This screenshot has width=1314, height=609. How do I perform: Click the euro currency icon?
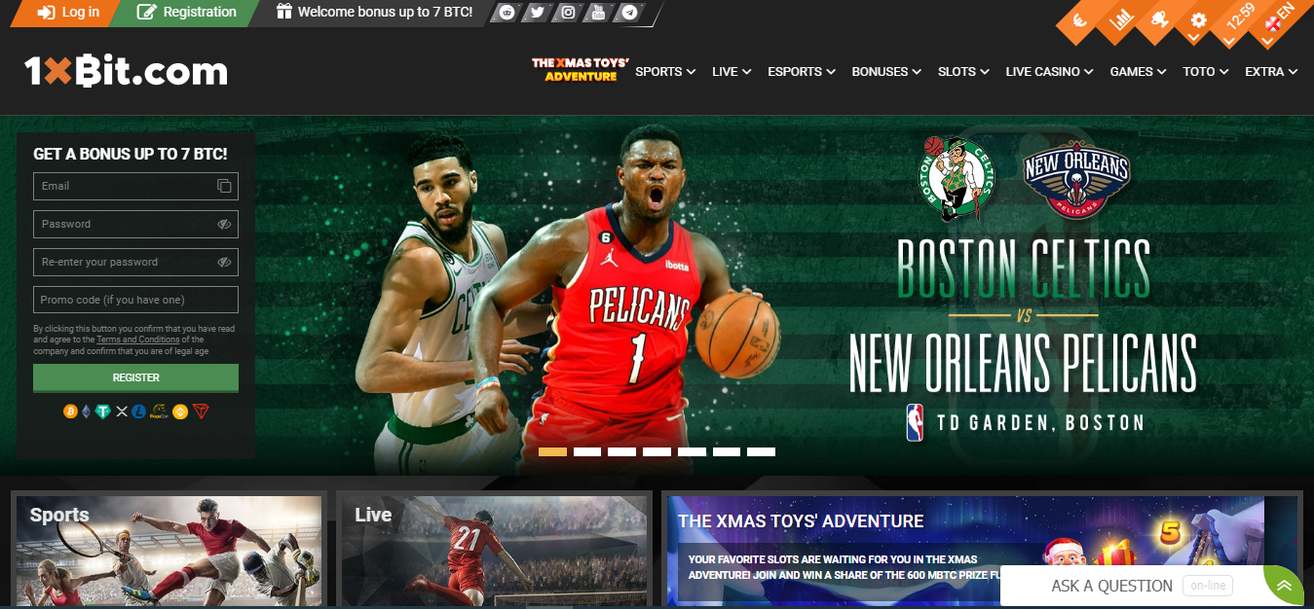[1079, 19]
